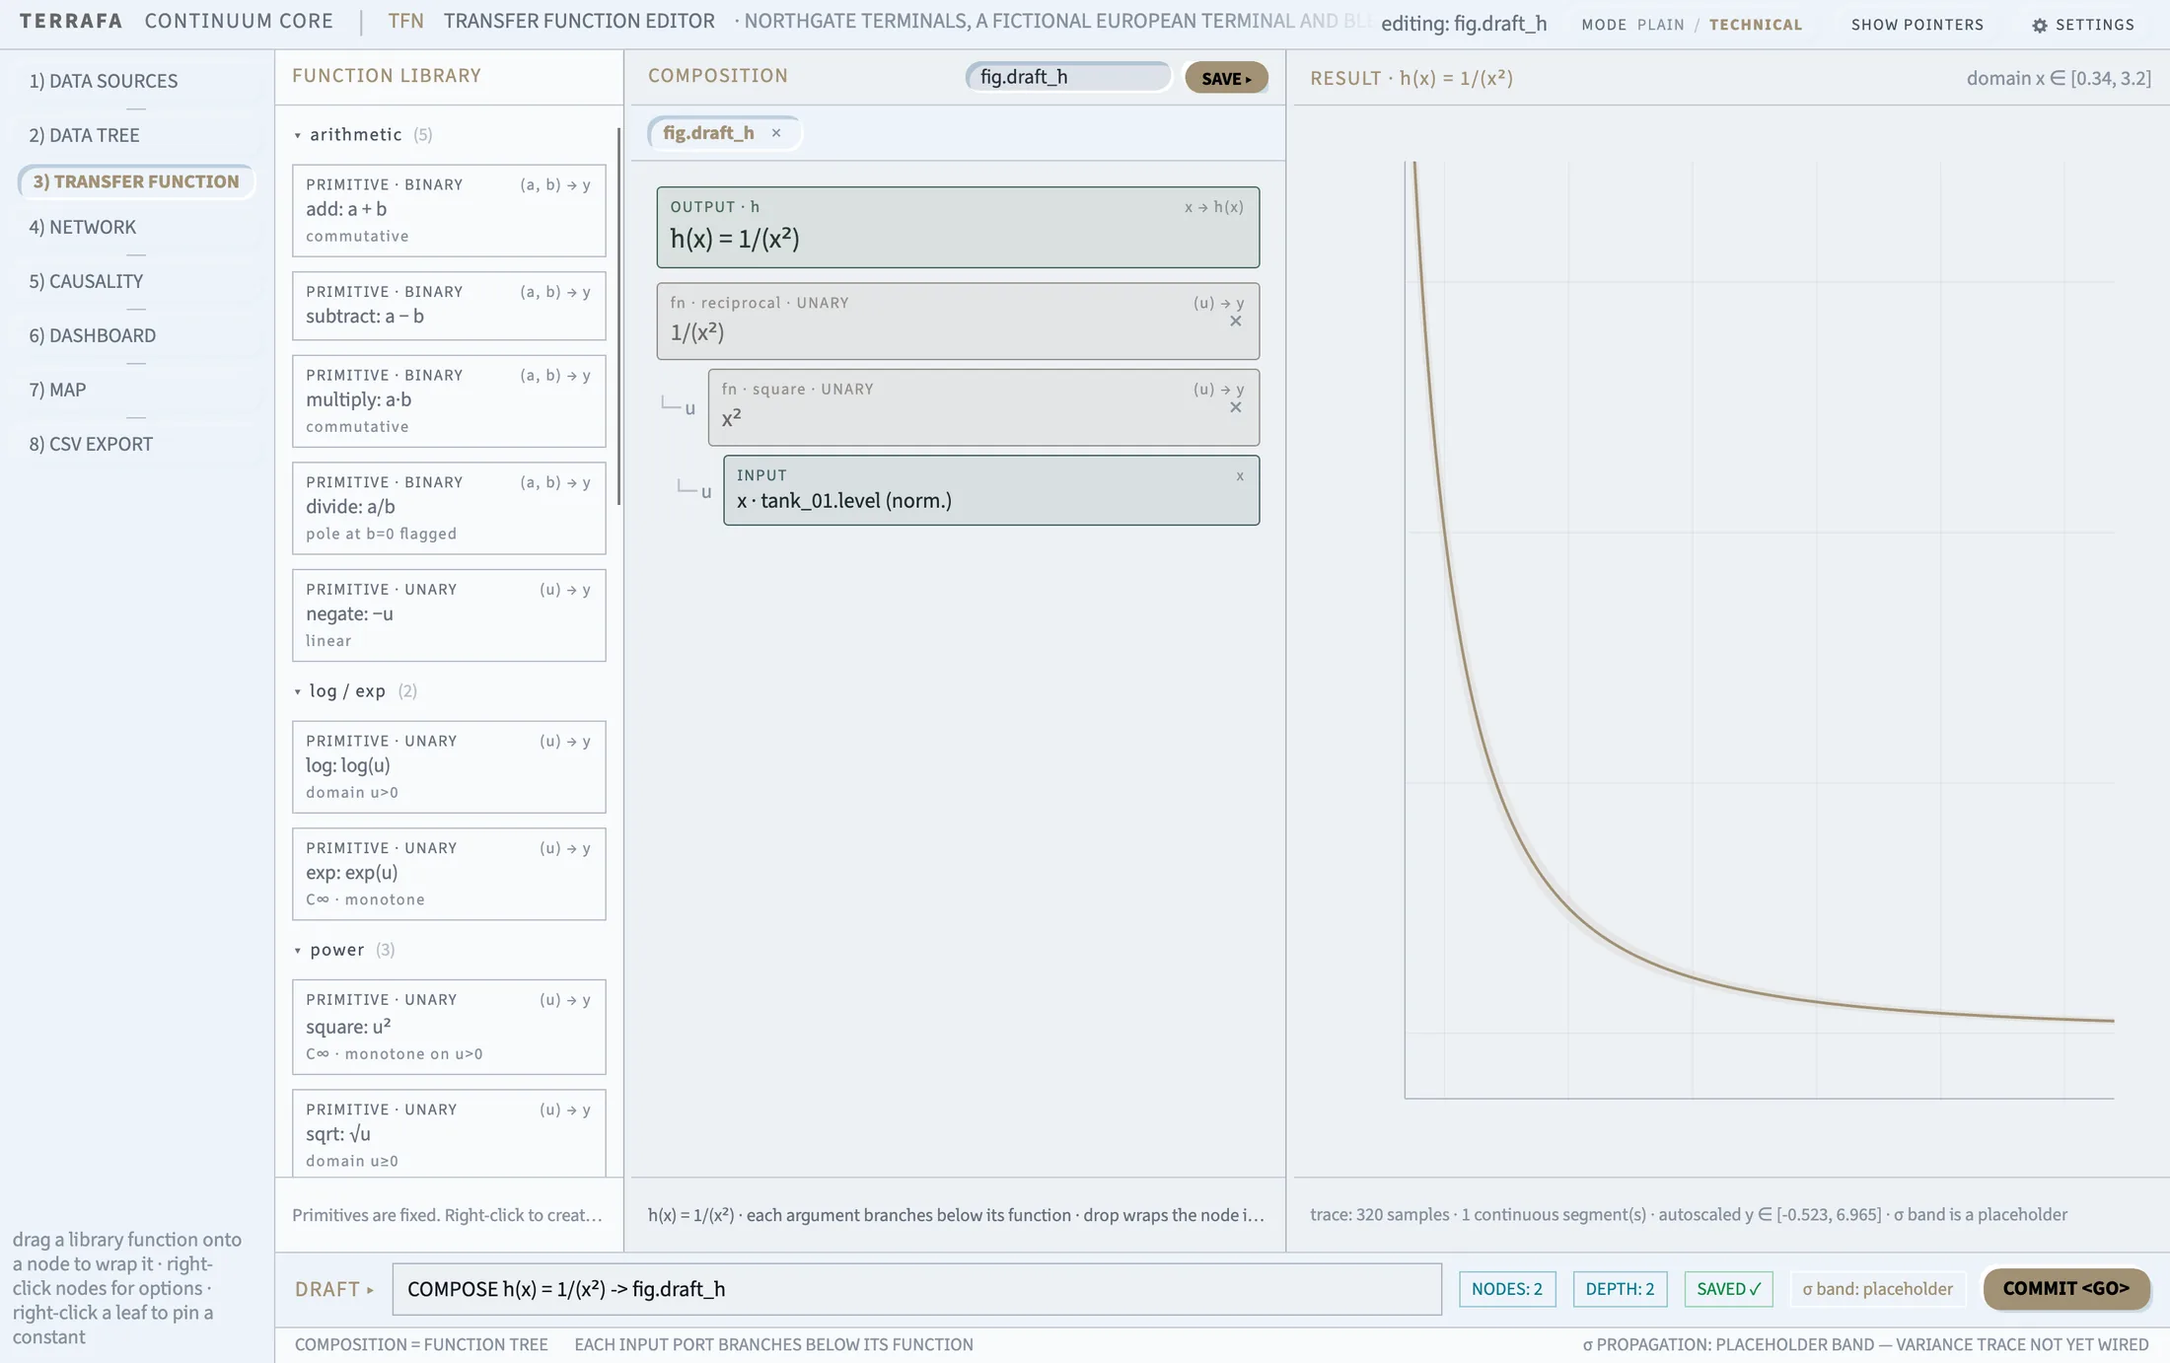Open 4) NETWORK section
Image resolution: width=2170 pixels, height=1363 pixels.
tap(136, 227)
